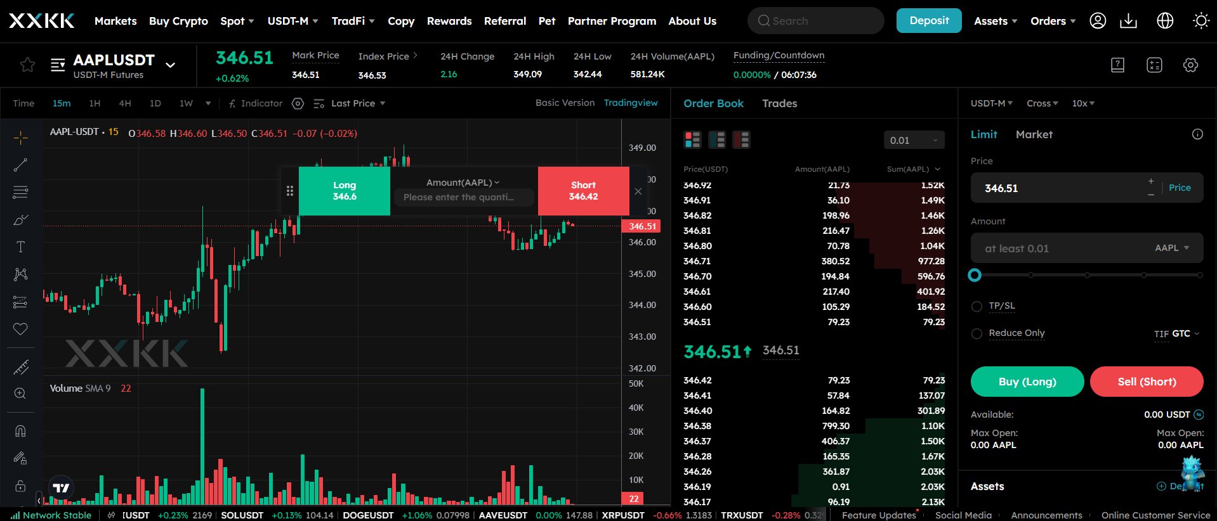Viewport: 1217px width, 521px height.
Task: Open the TIF GTC dropdown
Action: [x=1177, y=333]
